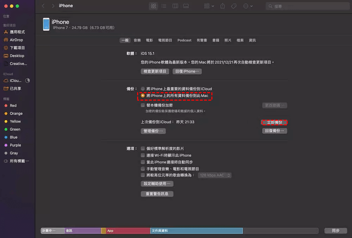Open the Podcast tab
This screenshot has width=352, height=238.
coord(184,40)
